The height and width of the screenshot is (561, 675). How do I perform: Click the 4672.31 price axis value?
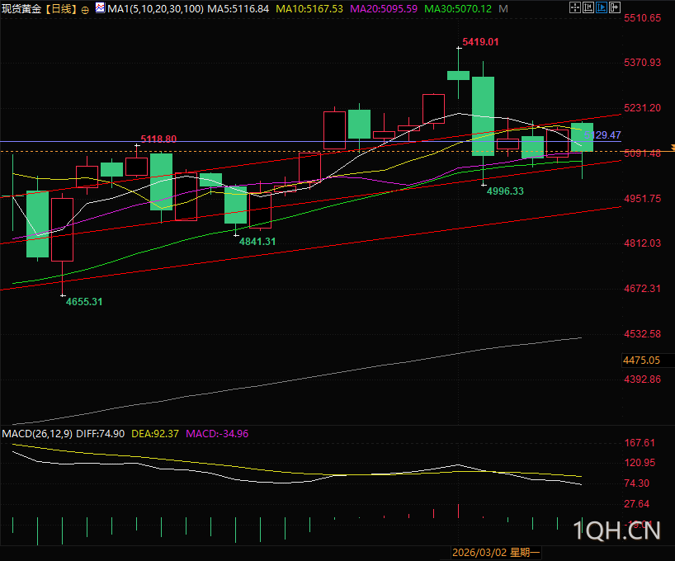tap(642, 289)
